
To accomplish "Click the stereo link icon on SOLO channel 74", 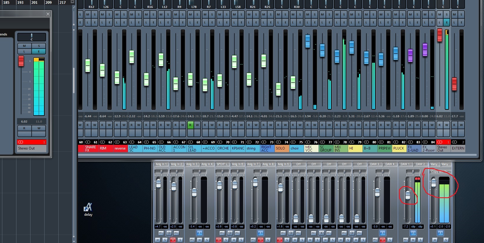I will coord(278,142).
